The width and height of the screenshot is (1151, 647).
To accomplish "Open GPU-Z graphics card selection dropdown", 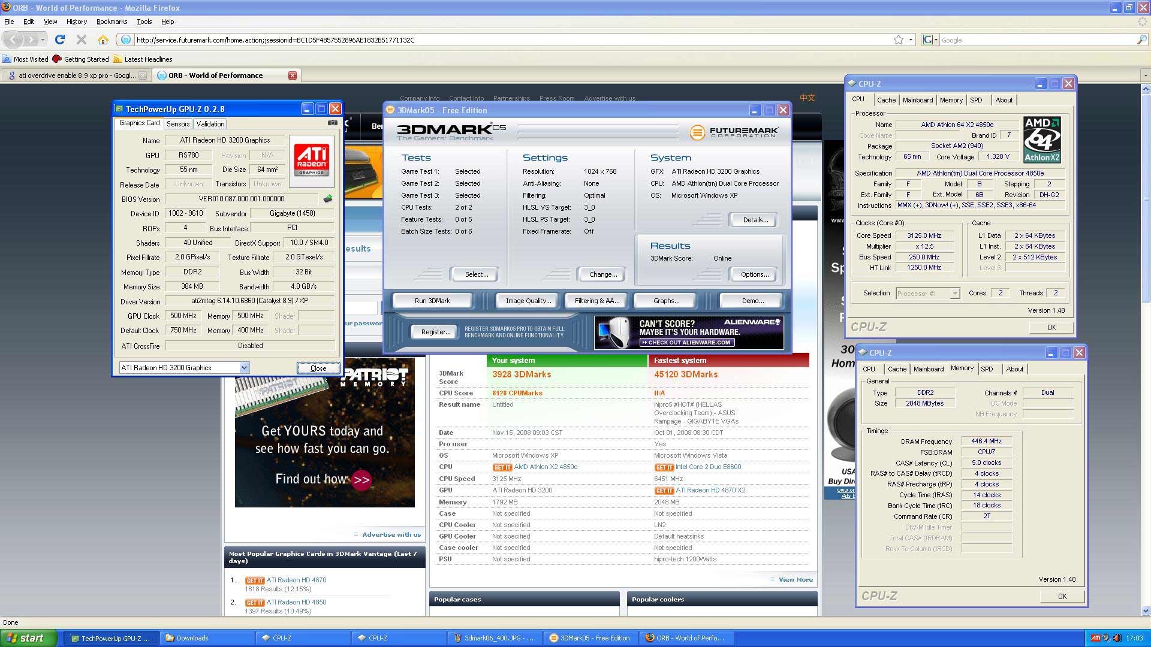I will (x=244, y=368).
